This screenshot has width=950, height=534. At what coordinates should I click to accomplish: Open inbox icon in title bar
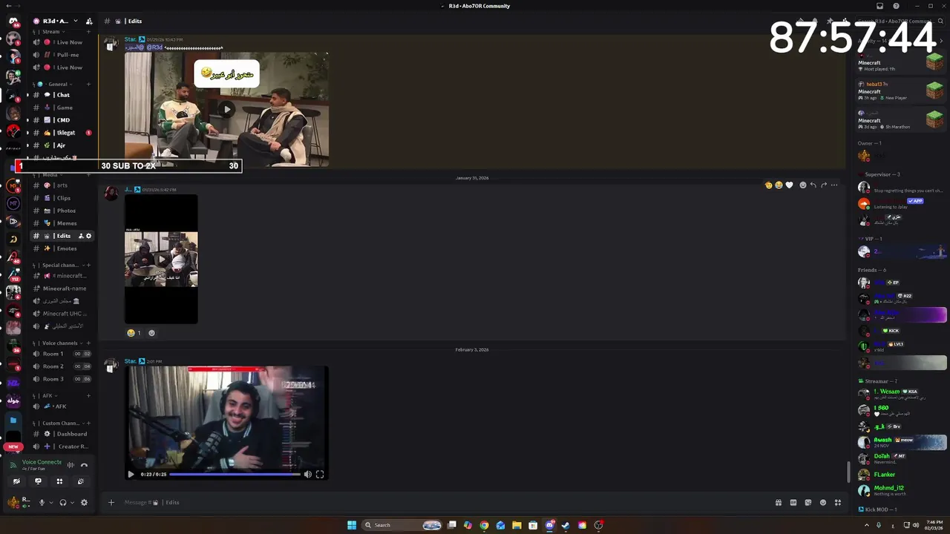pyautogui.click(x=880, y=6)
